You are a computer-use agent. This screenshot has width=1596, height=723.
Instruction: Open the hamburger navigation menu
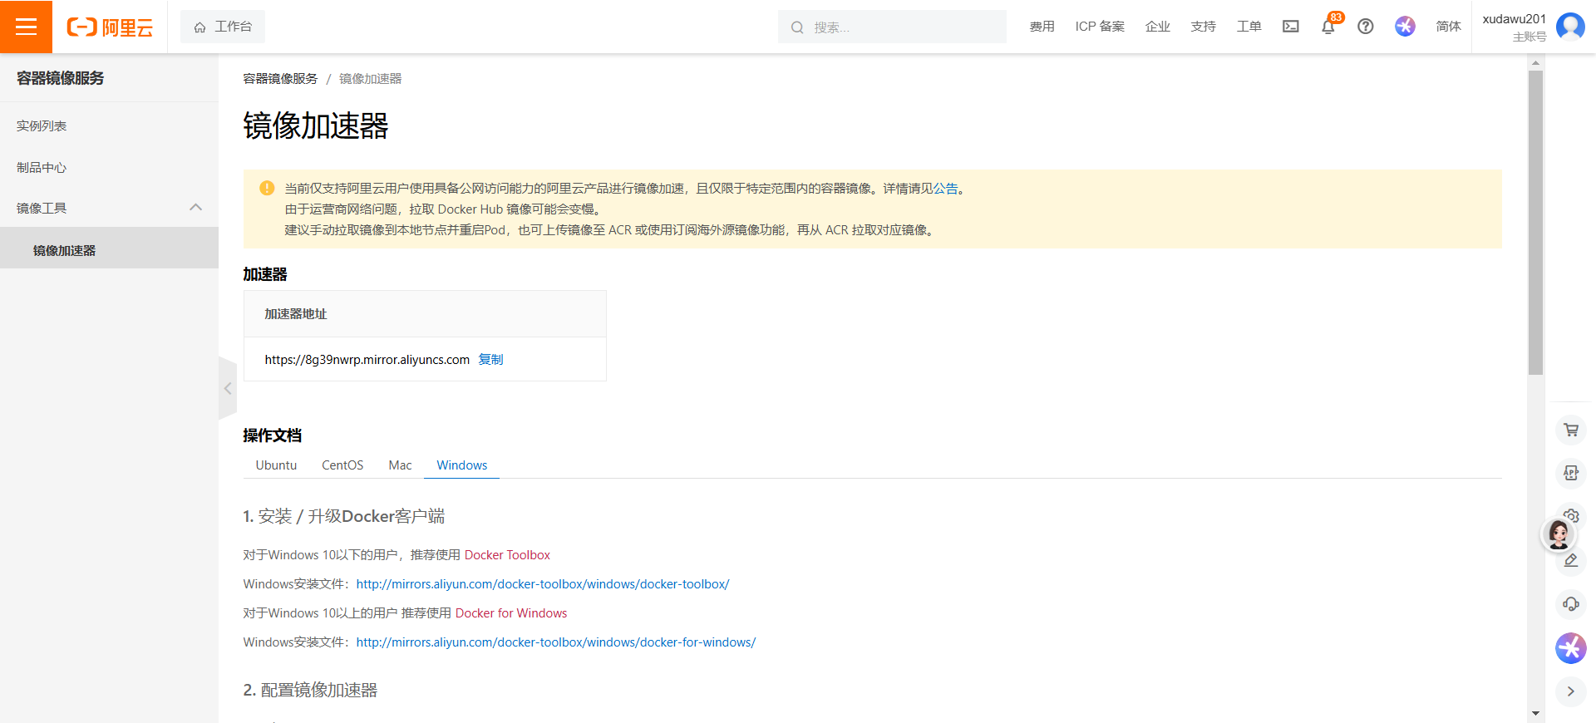click(26, 27)
